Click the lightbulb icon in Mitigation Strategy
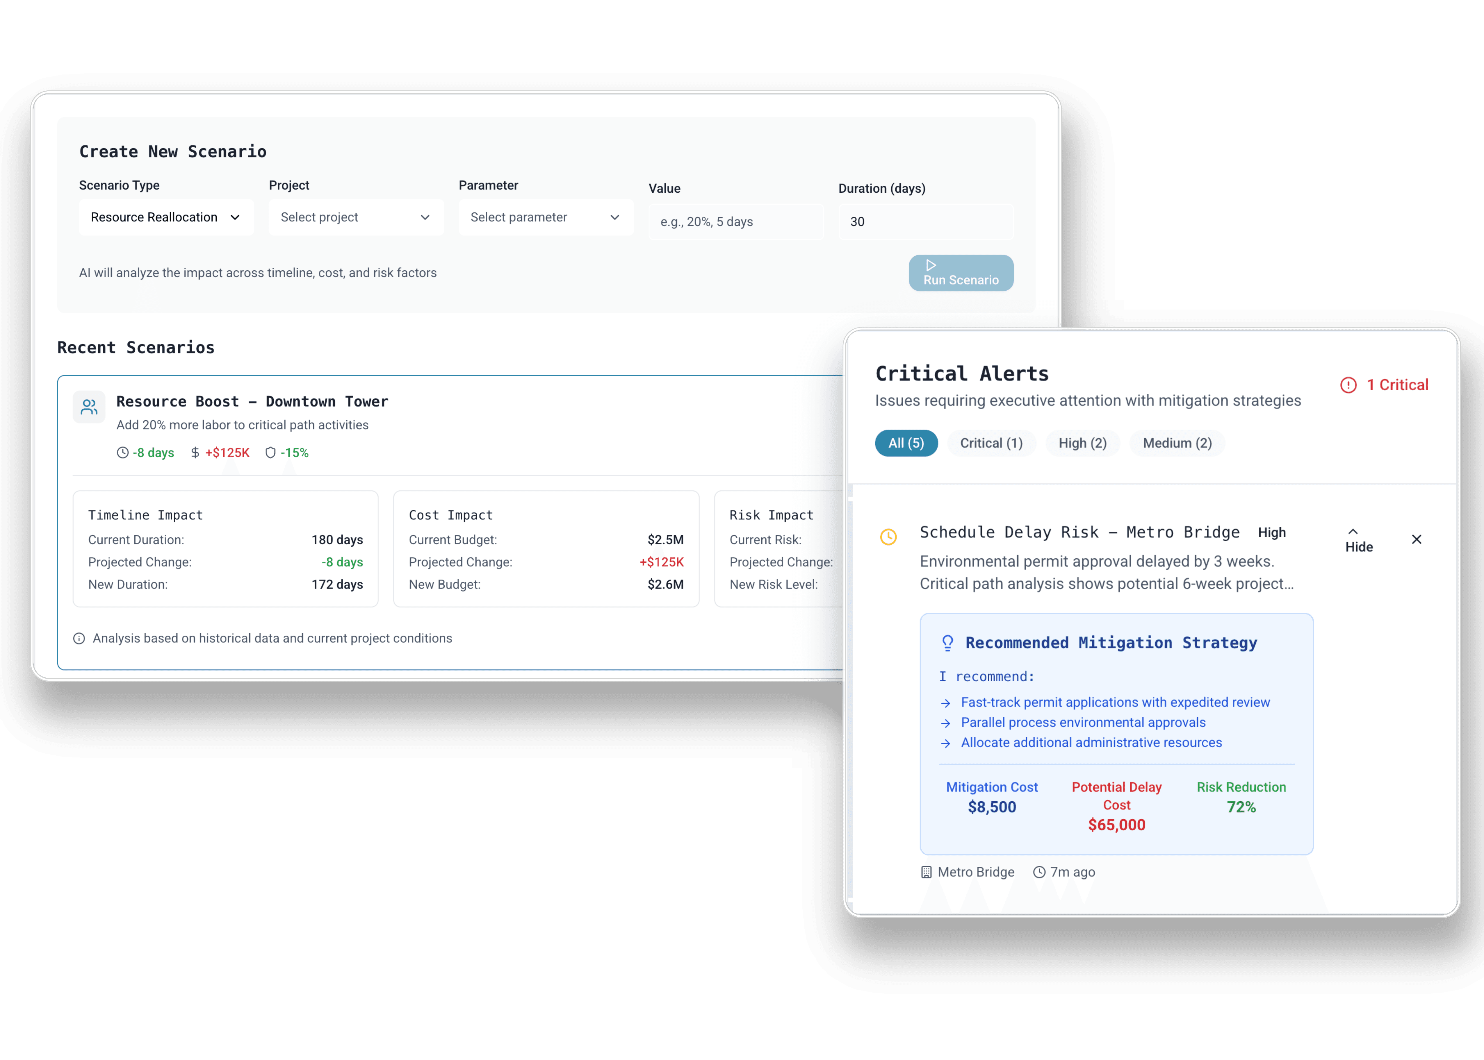 click(947, 643)
